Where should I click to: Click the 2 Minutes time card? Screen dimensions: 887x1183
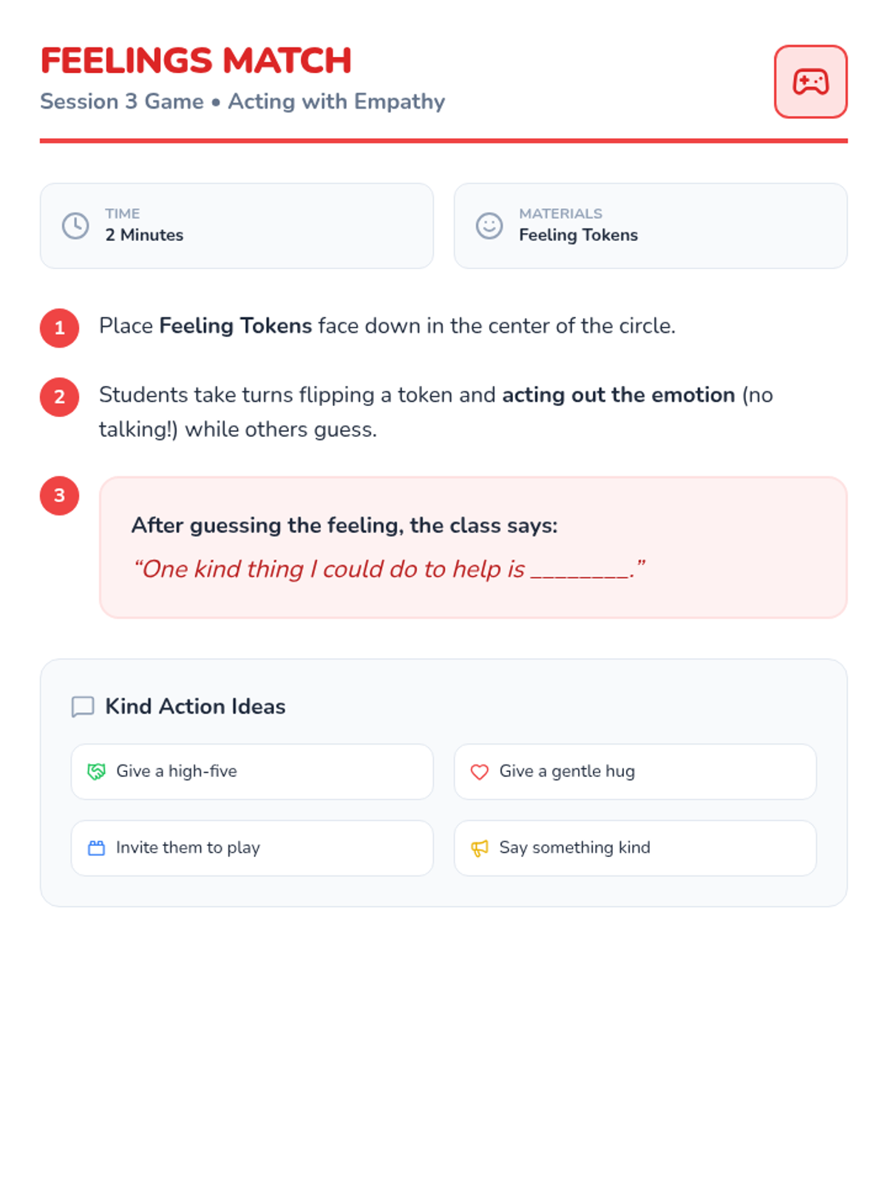tap(237, 226)
